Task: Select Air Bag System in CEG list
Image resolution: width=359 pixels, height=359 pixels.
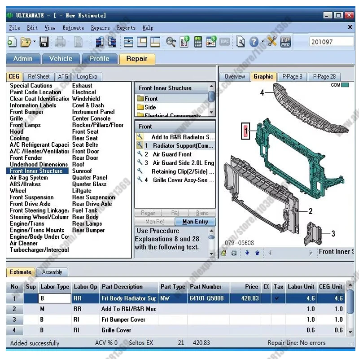Action: pos(29,177)
